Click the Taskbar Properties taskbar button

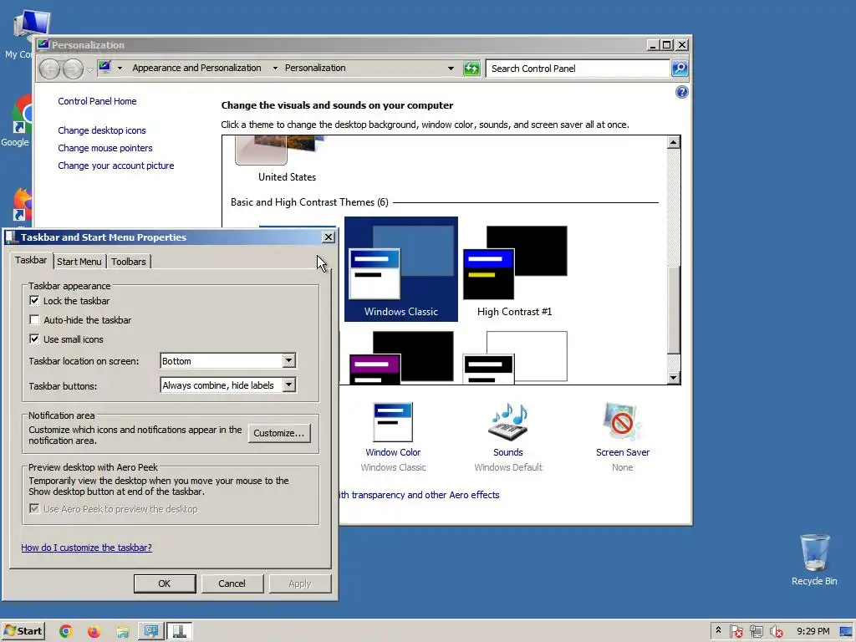pos(179,632)
